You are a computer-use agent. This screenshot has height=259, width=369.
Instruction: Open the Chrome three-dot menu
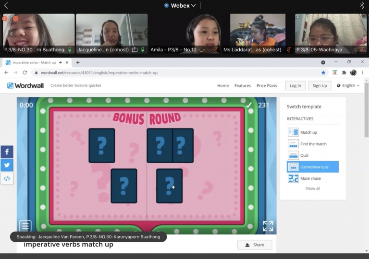click(362, 72)
